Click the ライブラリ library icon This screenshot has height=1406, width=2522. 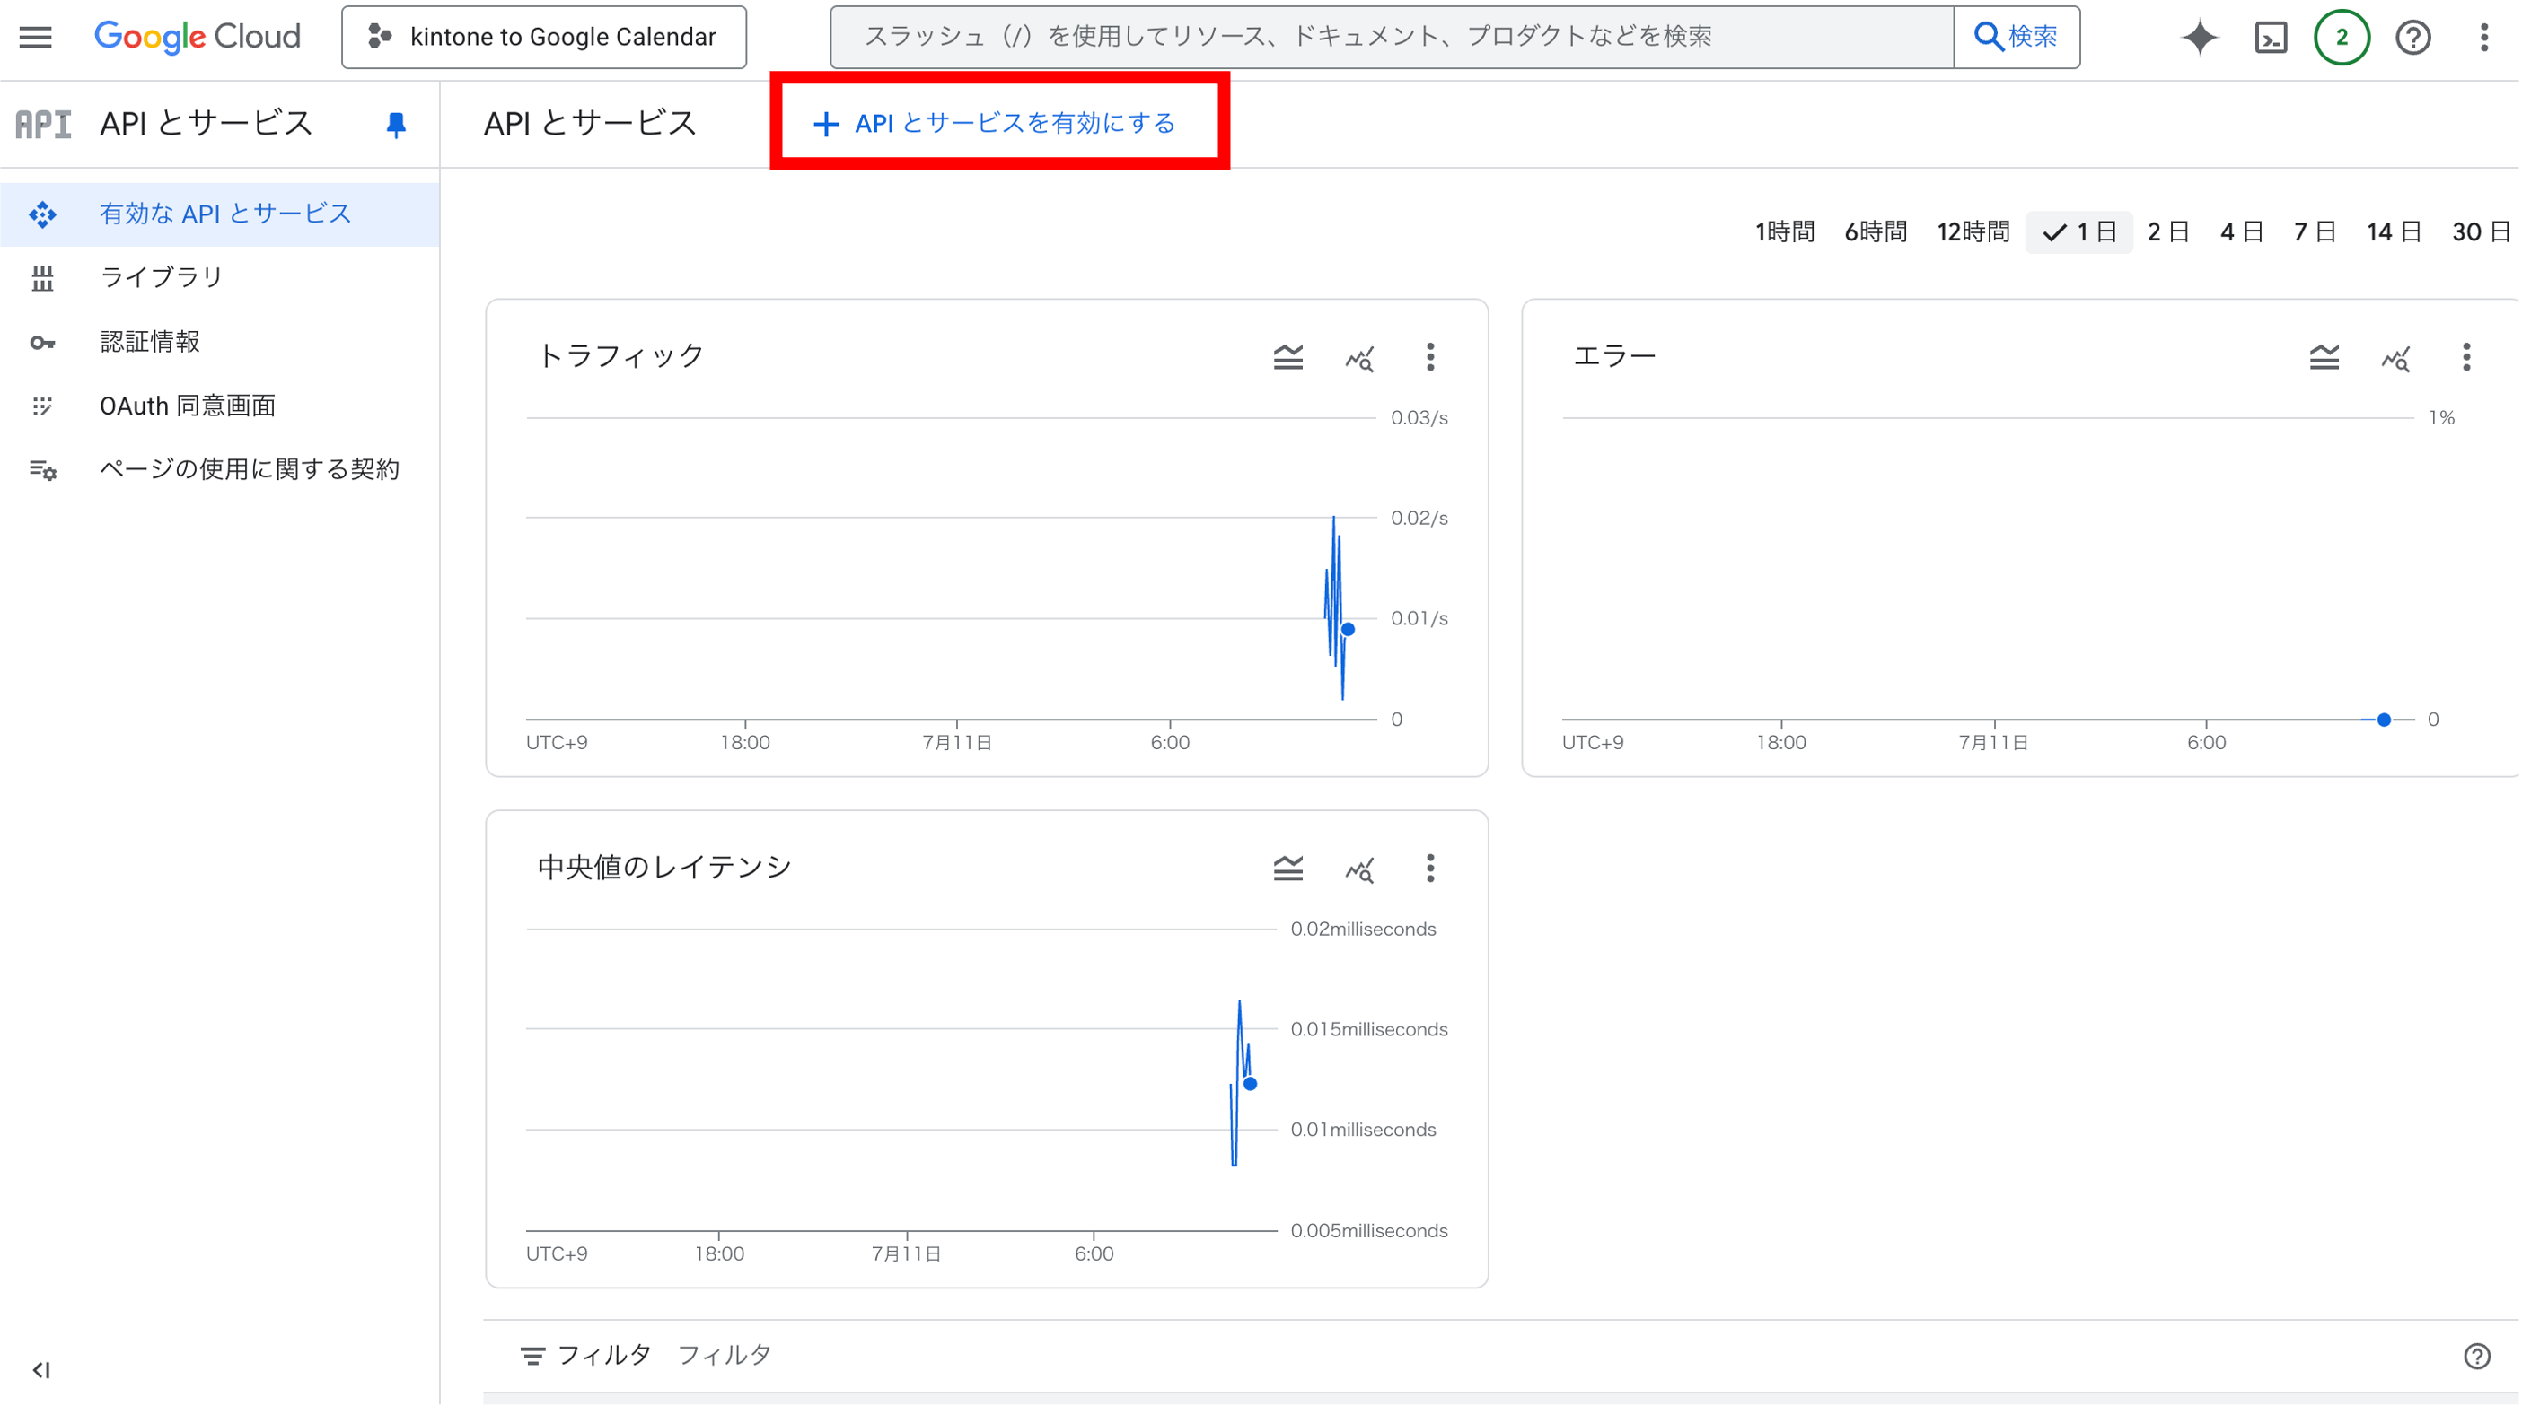click(42, 279)
